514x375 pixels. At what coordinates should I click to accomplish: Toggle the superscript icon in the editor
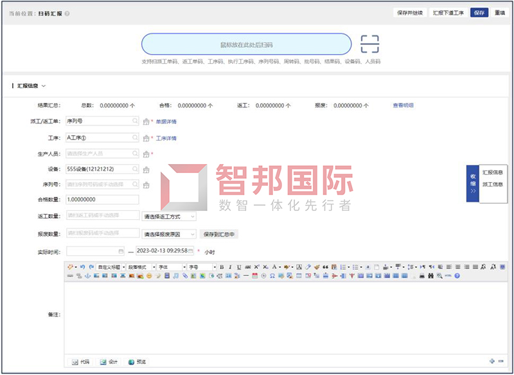pyautogui.click(x=256, y=266)
